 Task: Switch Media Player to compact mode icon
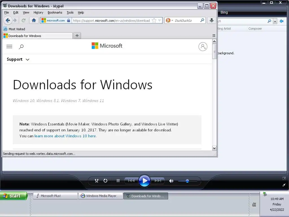point(284,185)
